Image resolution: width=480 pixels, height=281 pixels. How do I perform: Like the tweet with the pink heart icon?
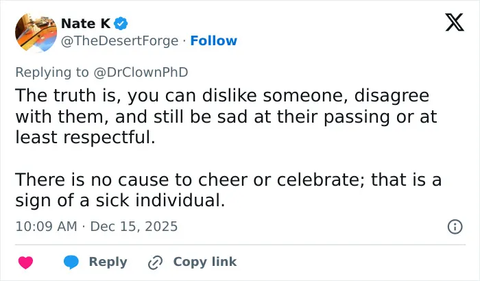click(26, 262)
